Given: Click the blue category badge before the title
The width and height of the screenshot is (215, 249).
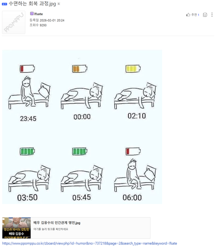Looking at the screenshot, I should click(4, 4).
